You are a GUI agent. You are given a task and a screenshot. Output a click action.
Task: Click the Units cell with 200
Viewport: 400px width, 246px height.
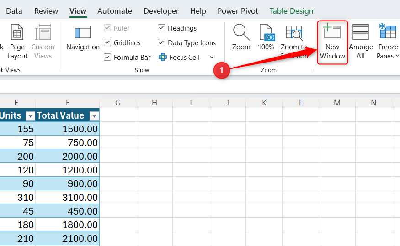(x=18, y=156)
